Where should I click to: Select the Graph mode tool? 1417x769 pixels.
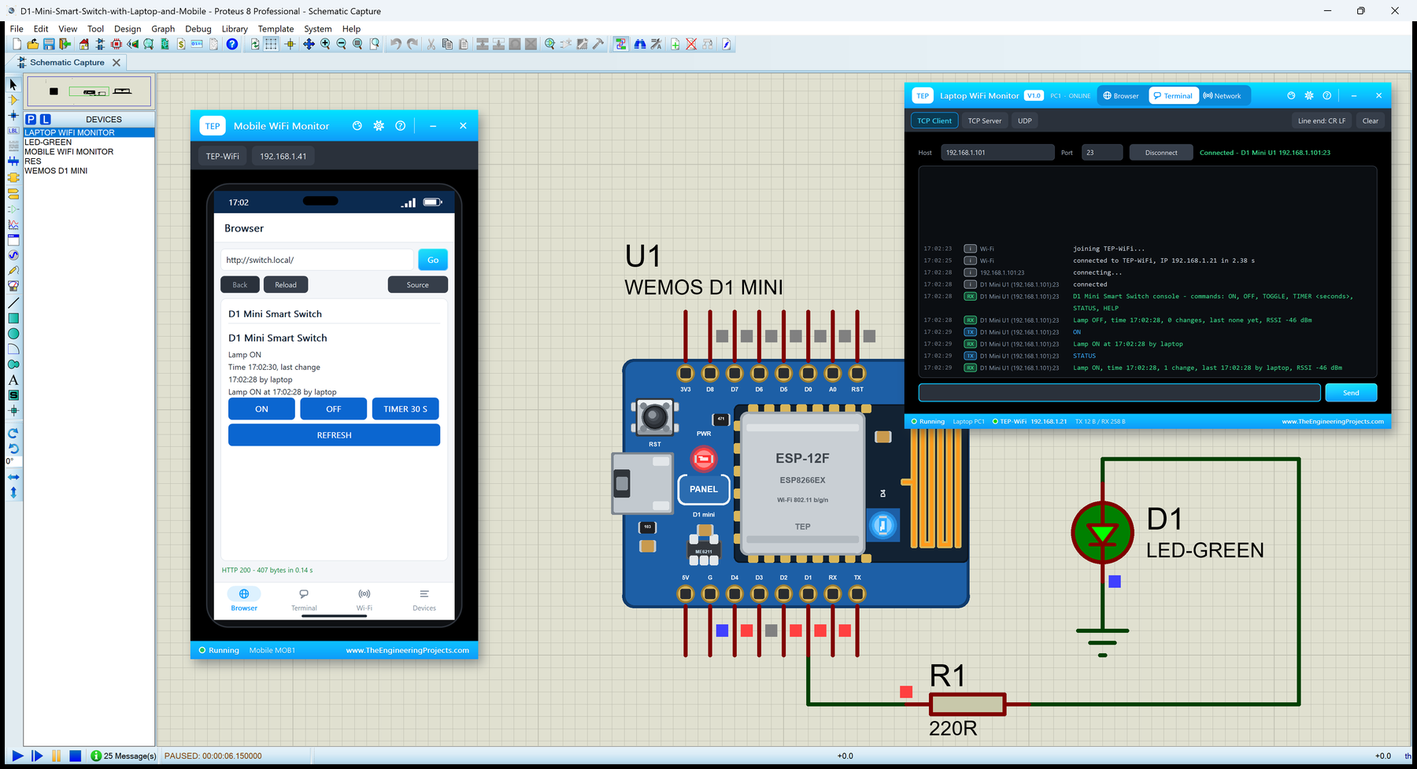(x=13, y=225)
